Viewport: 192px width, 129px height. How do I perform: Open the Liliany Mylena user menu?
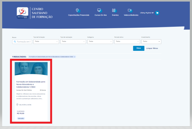click(x=147, y=13)
